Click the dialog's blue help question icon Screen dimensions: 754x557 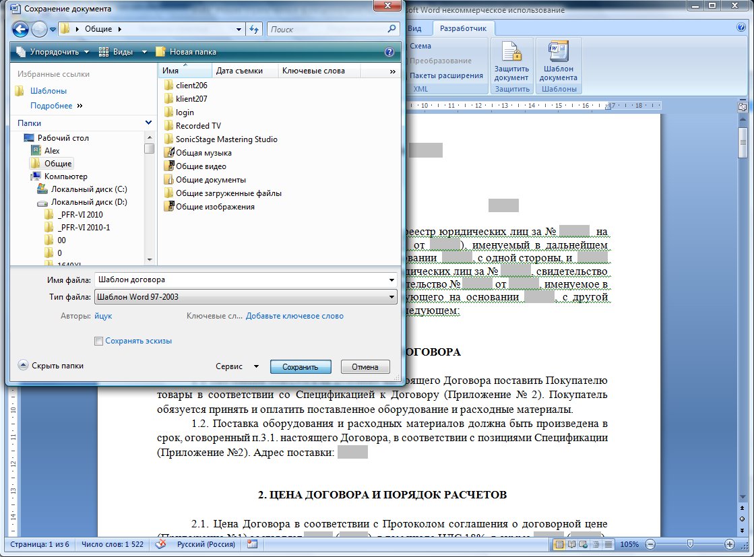click(389, 52)
